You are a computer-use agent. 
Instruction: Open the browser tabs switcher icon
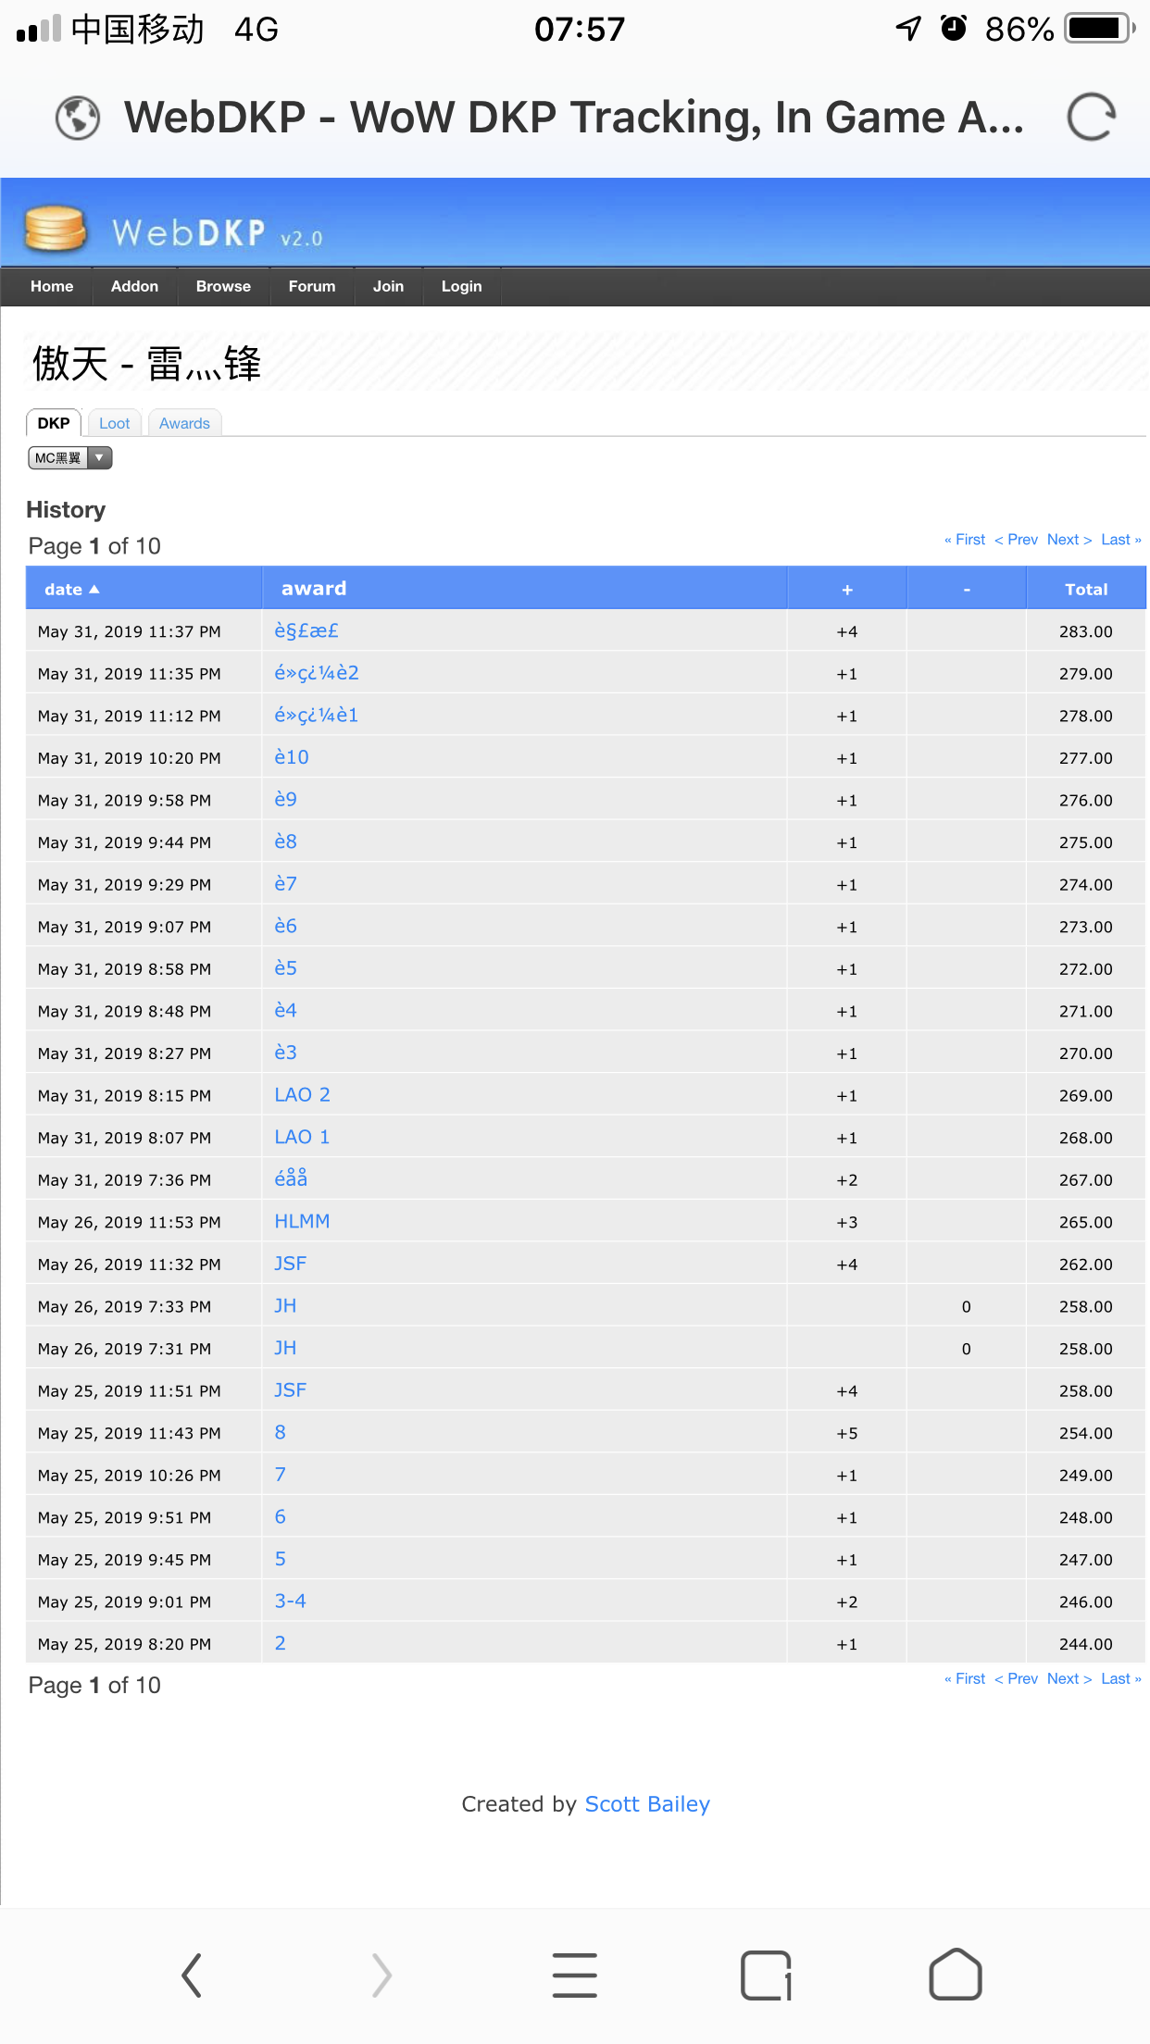click(766, 1975)
